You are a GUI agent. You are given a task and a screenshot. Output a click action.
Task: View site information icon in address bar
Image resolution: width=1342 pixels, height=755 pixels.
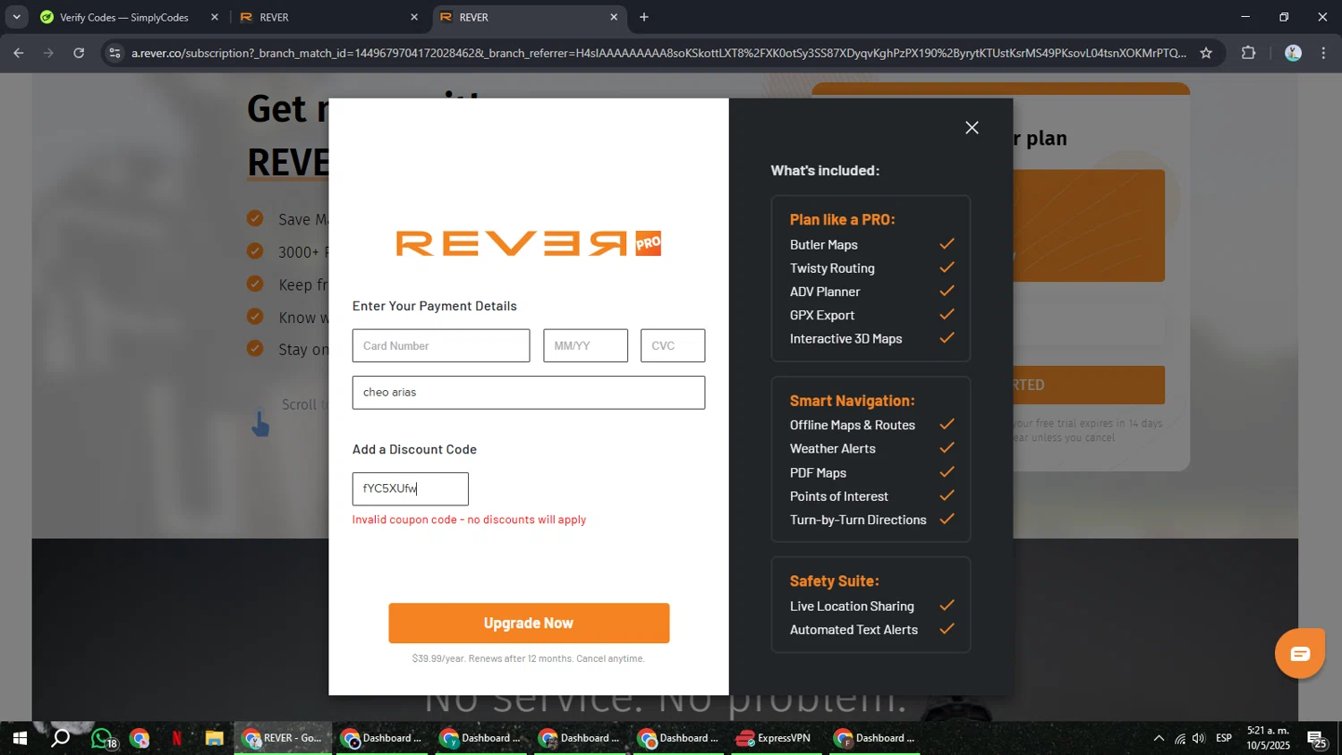pyautogui.click(x=114, y=53)
